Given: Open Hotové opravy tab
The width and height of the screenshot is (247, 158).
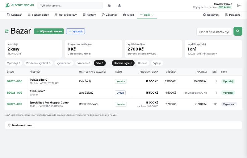Looking at the screenshot, I should tap(66, 15).
